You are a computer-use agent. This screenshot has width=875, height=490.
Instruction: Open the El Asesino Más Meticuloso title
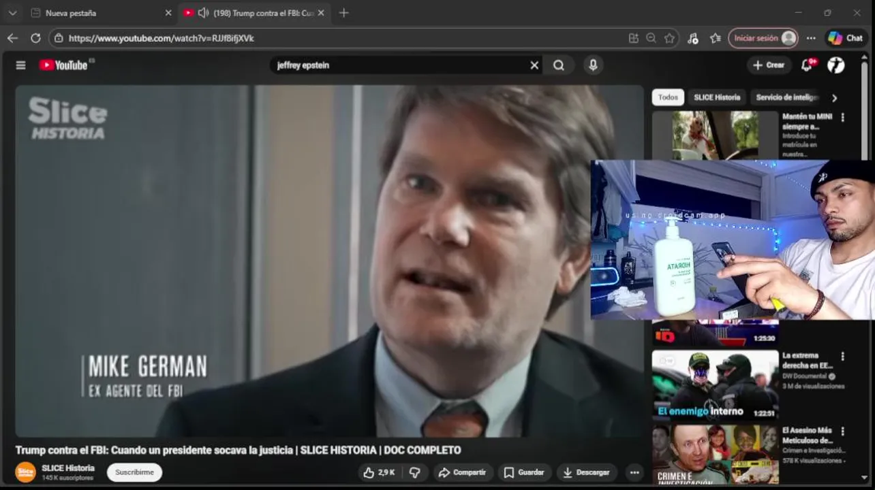click(808, 436)
